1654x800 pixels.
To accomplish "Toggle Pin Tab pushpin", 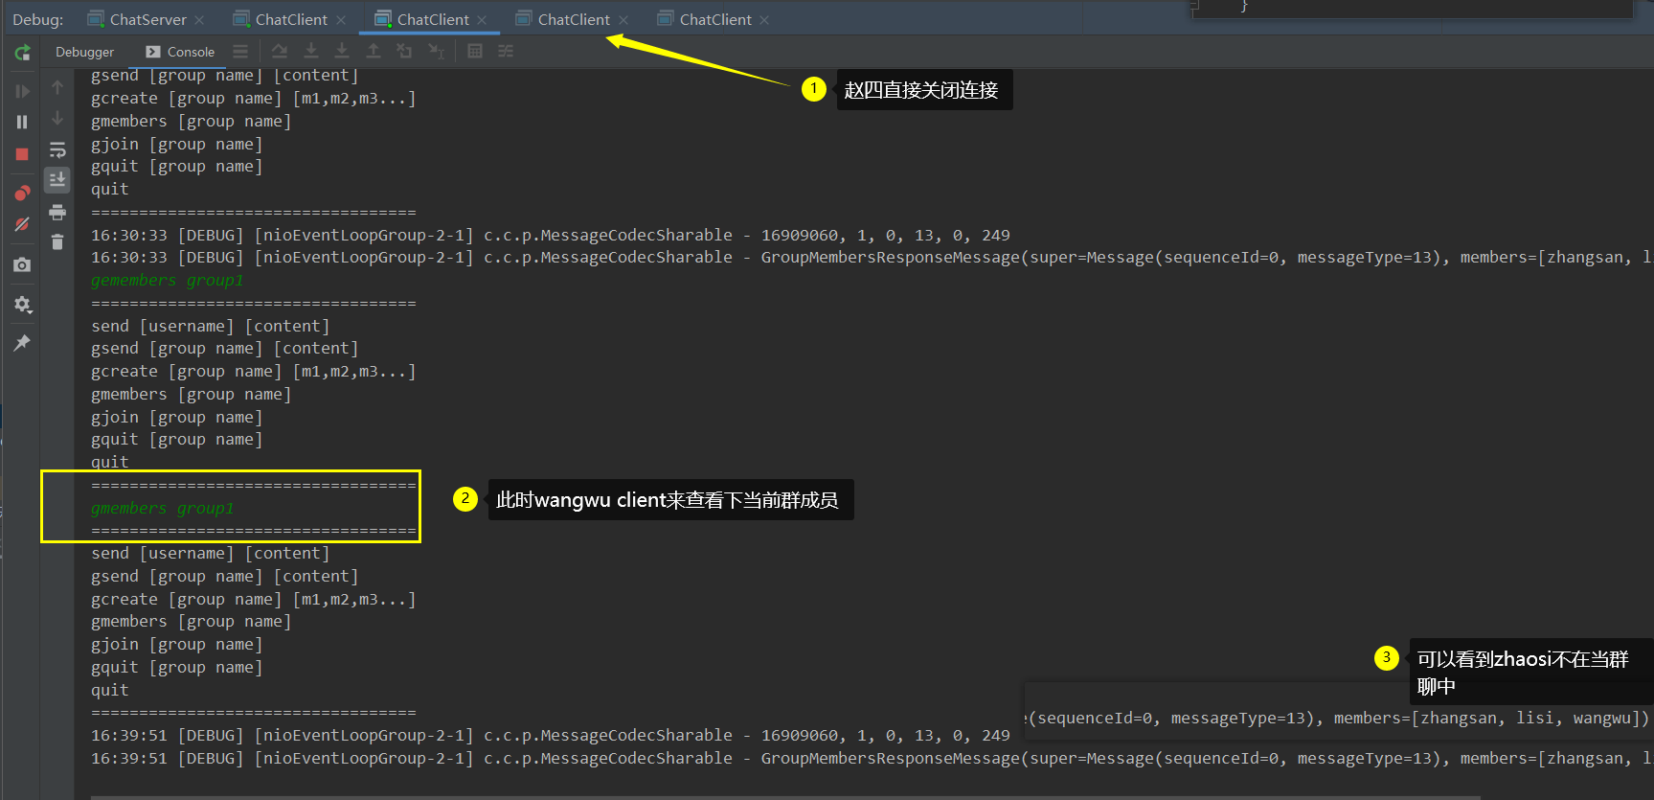I will (22, 342).
